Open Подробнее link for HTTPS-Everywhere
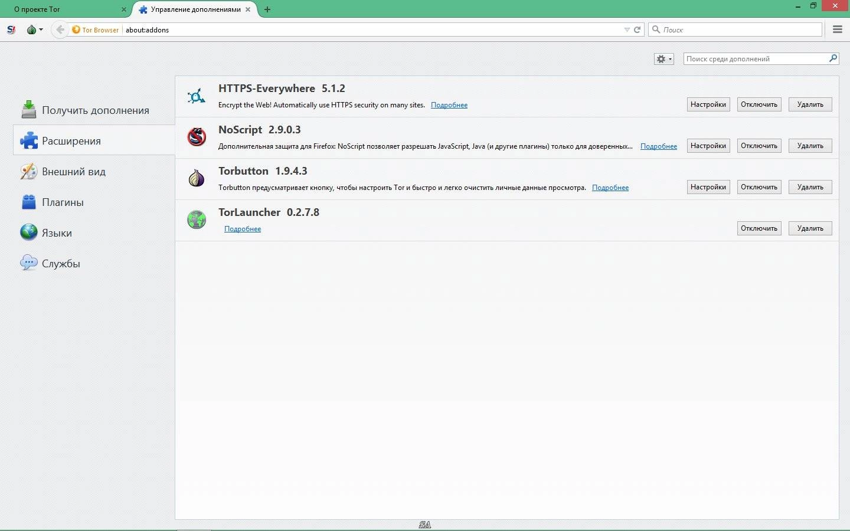This screenshot has height=531, width=850. (x=449, y=105)
